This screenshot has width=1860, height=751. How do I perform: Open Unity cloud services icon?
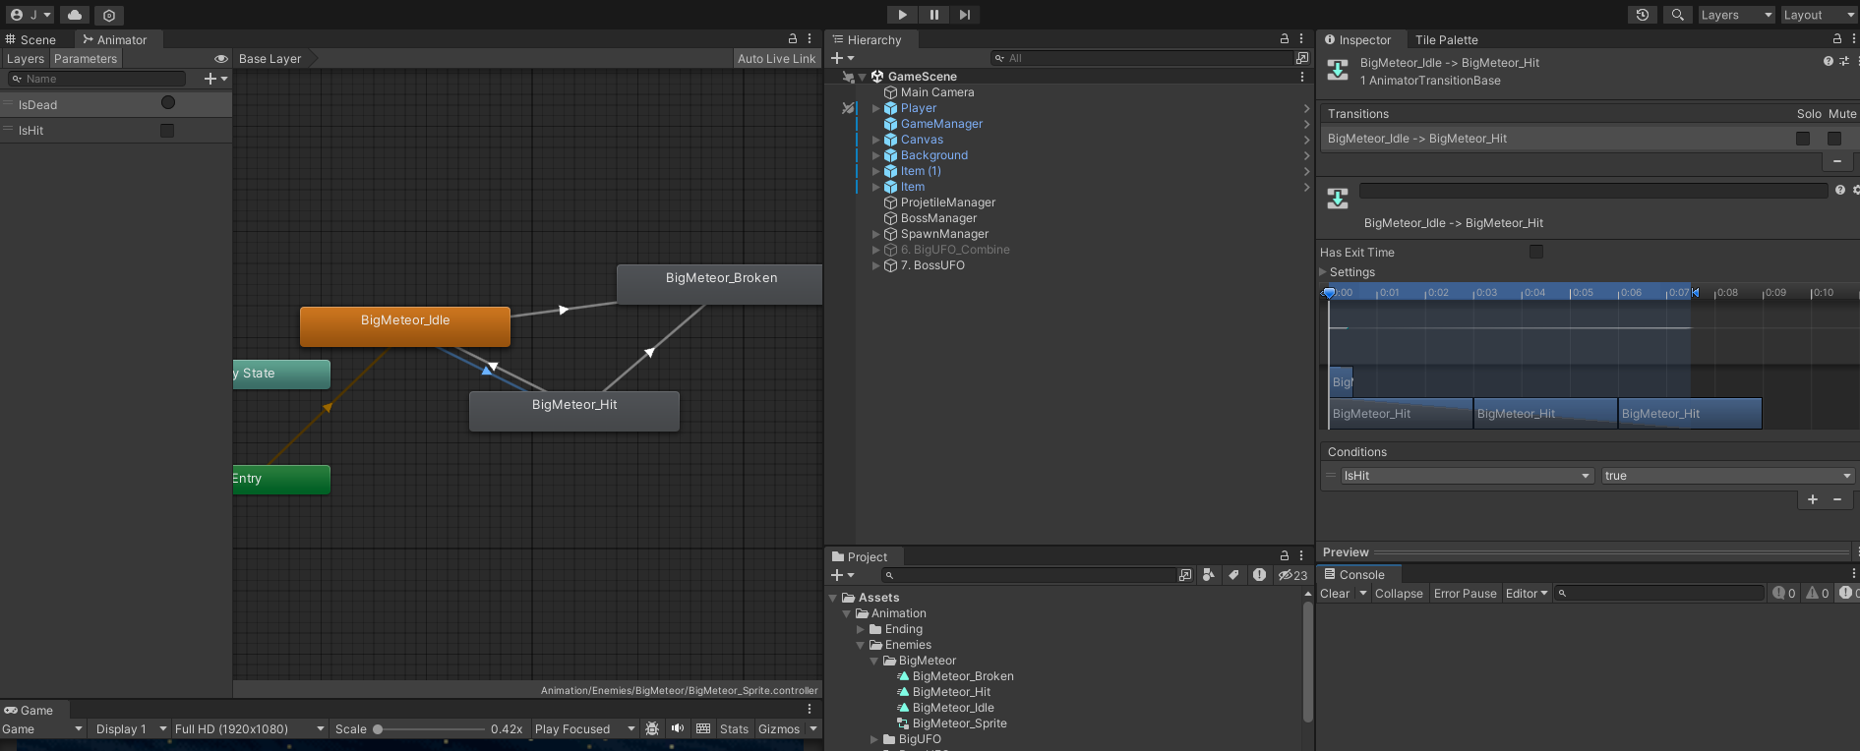coord(75,15)
